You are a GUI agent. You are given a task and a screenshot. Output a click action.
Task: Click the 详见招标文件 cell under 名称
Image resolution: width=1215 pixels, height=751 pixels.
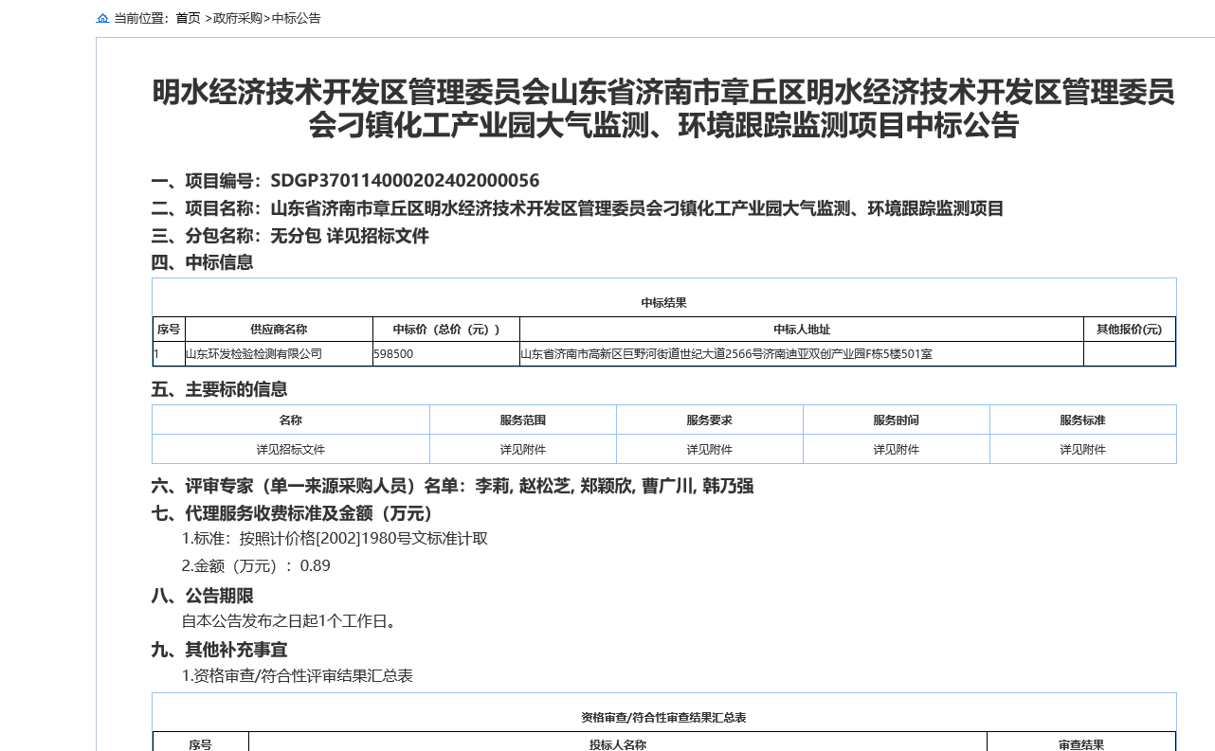point(290,450)
